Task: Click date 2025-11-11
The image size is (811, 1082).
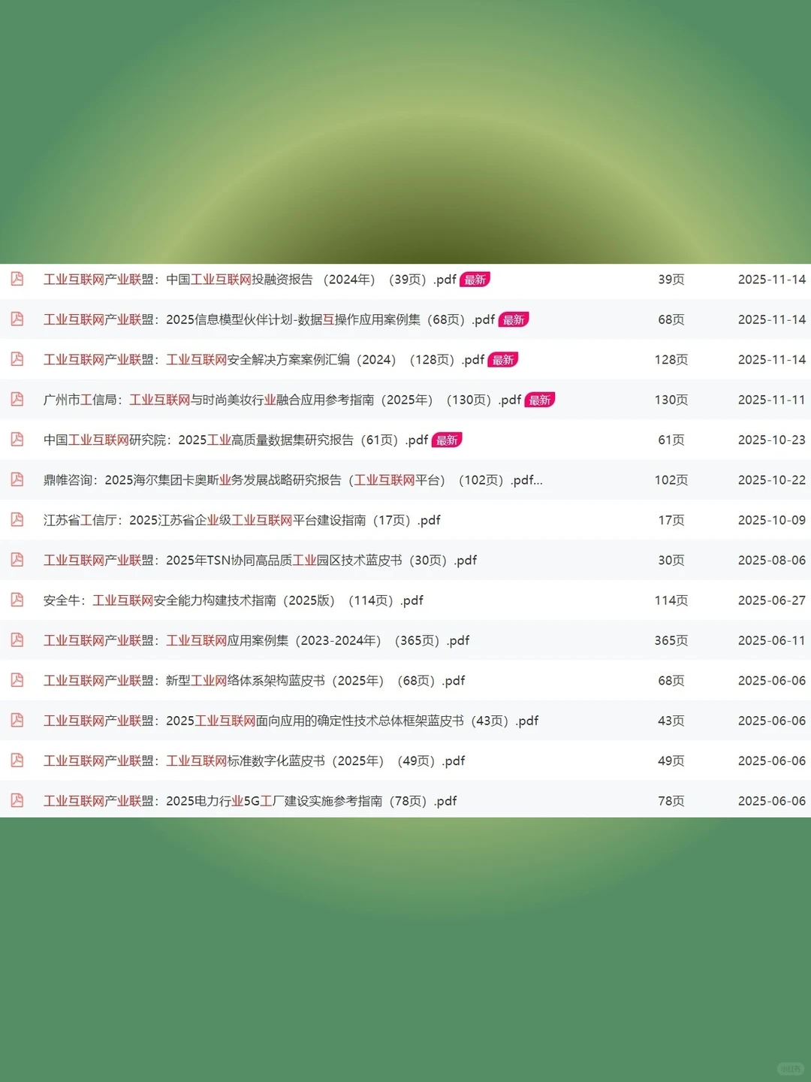Action: click(x=772, y=400)
